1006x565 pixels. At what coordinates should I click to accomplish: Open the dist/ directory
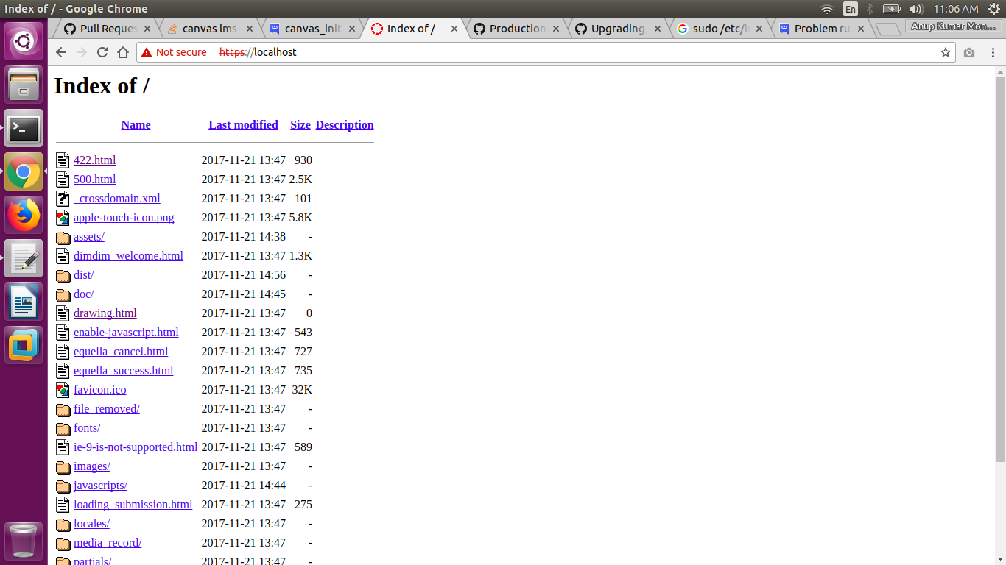point(83,275)
